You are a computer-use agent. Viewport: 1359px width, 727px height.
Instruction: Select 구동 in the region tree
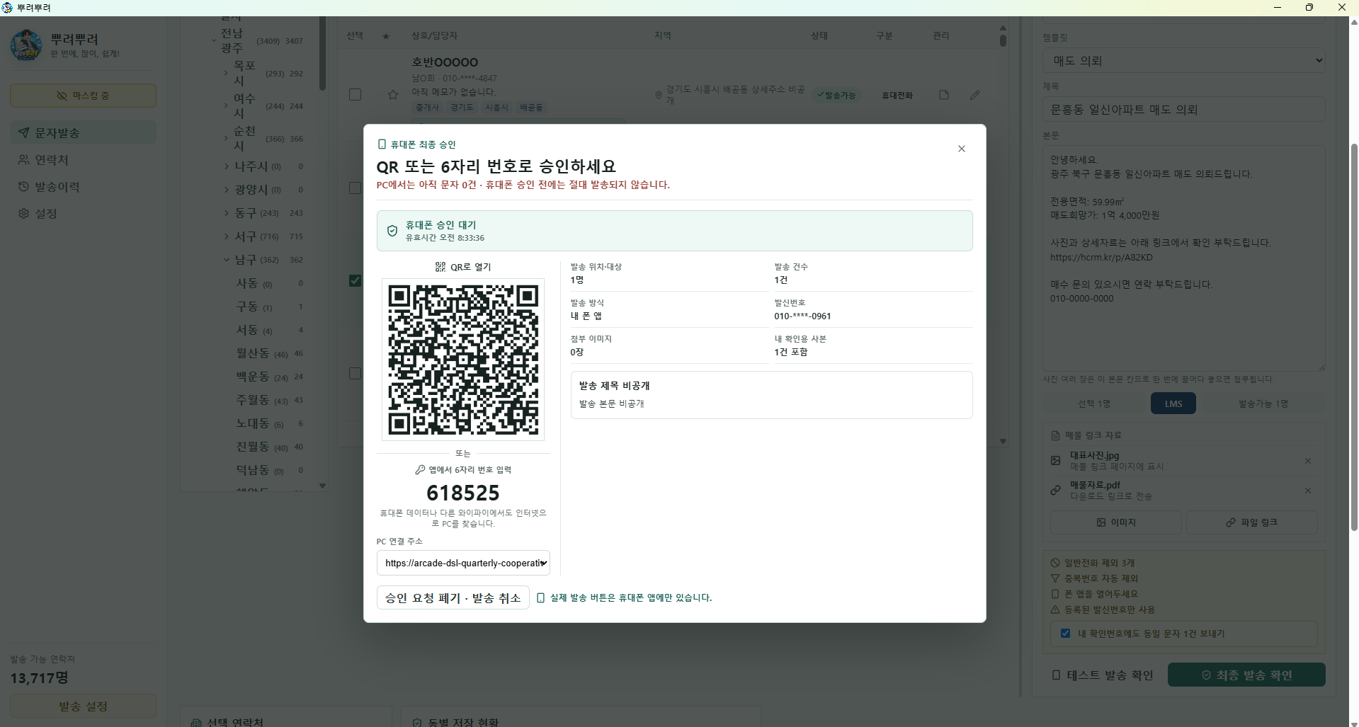pos(247,307)
